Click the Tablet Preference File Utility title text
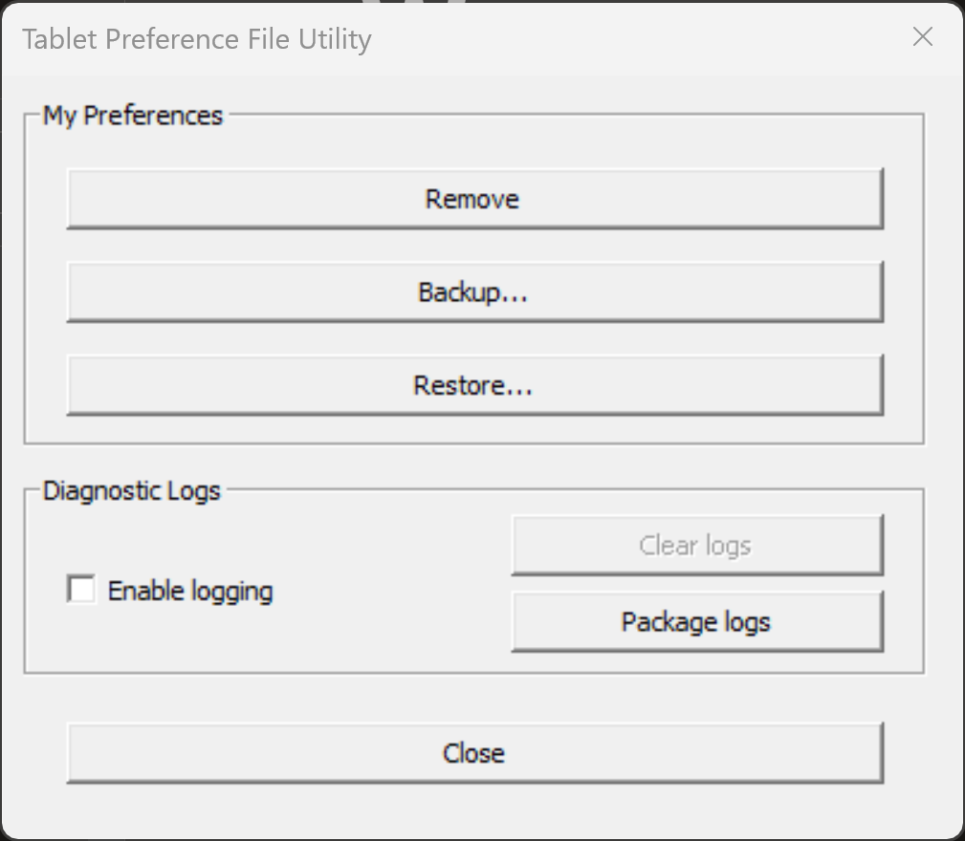The height and width of the screenshot is (841, 965). coord(196,39)
